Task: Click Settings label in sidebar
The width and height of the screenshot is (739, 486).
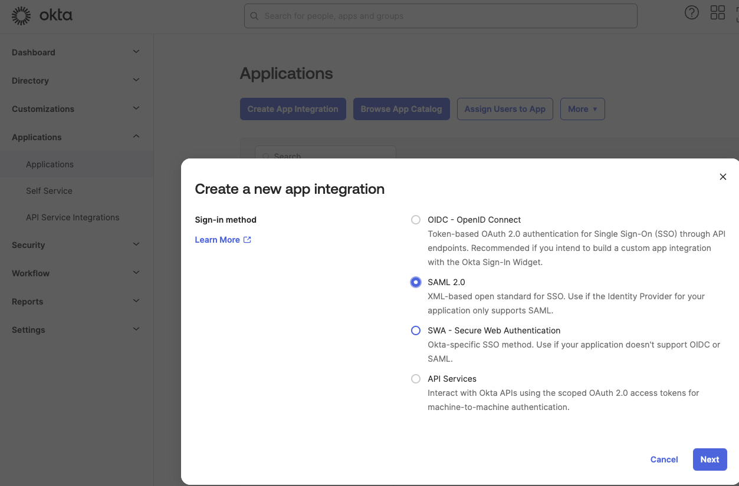Action: (x=28, y=330)
